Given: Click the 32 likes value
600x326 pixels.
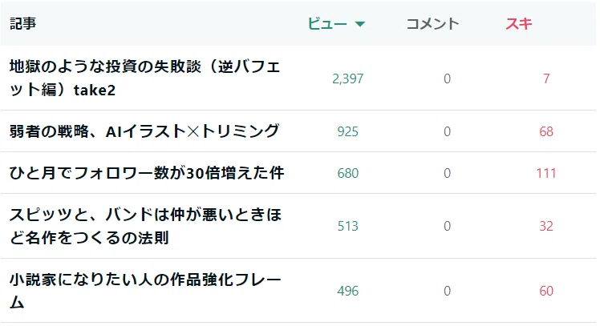Looking at the screenshot, I should (x=546, y=226).
